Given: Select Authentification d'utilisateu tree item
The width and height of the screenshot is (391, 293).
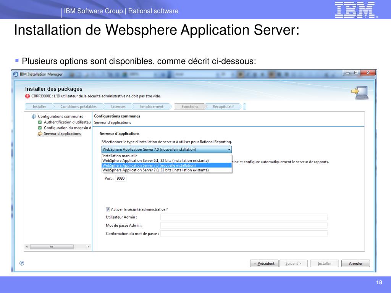Looking at the screenshot, I should click(67, 122).
